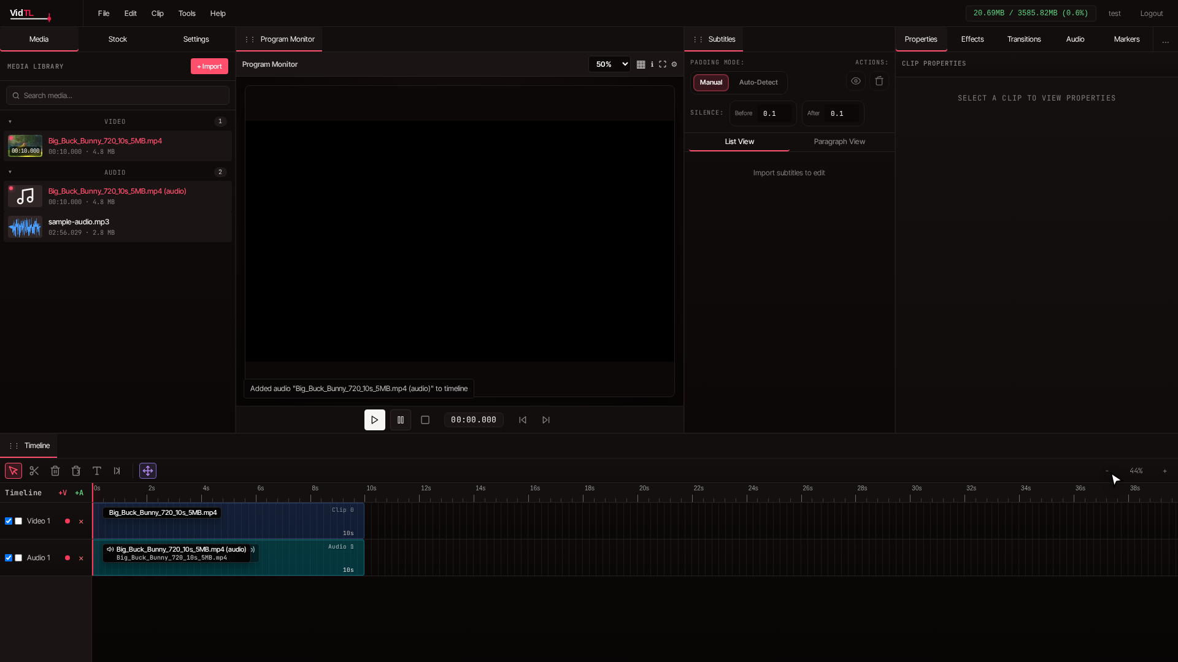The image size is (1178, 662).
Task: Click the play button
Action: click(x=375, y=420)
